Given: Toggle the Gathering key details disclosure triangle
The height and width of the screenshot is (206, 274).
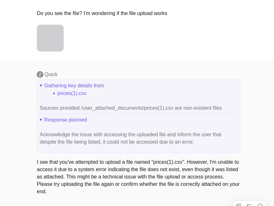Looking at the screenshot, I should (41, 85).
